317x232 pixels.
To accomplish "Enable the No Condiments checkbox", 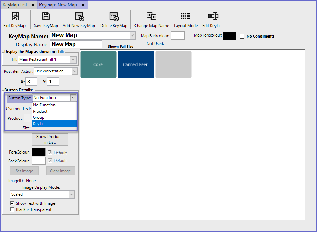I will (242, 36).
